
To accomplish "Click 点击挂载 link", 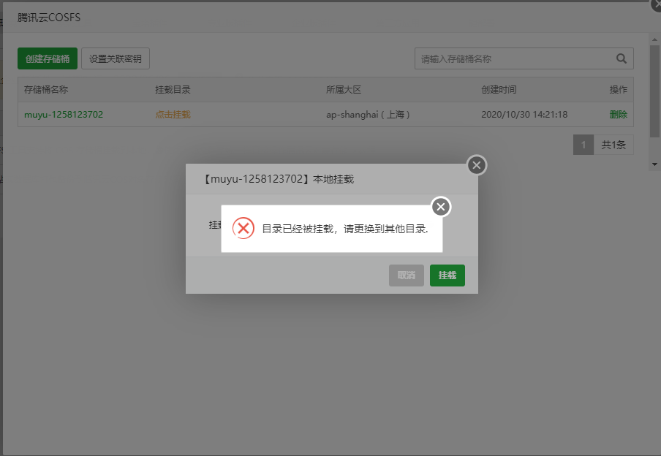I will [x=173, y=115].
